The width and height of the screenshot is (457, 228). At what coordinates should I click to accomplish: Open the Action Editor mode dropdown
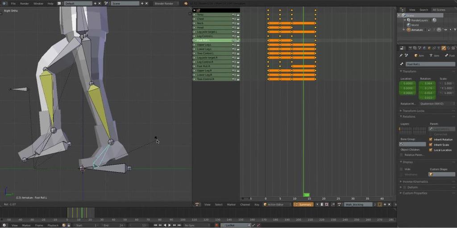(x=277, y=205)
